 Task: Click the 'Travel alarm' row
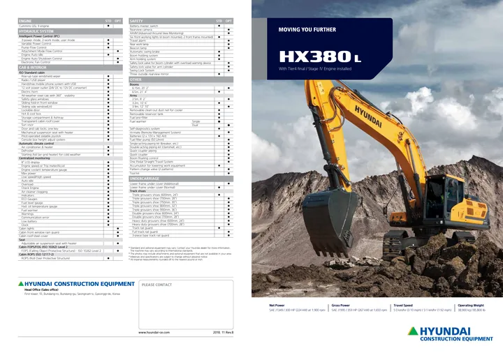[x=181, y=40]
